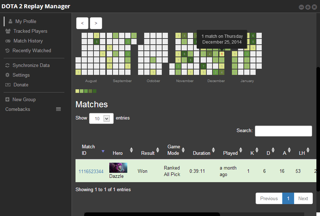This screenshot has height=216, width=320.
Task: Sort table by Result column
Action: 150,150
